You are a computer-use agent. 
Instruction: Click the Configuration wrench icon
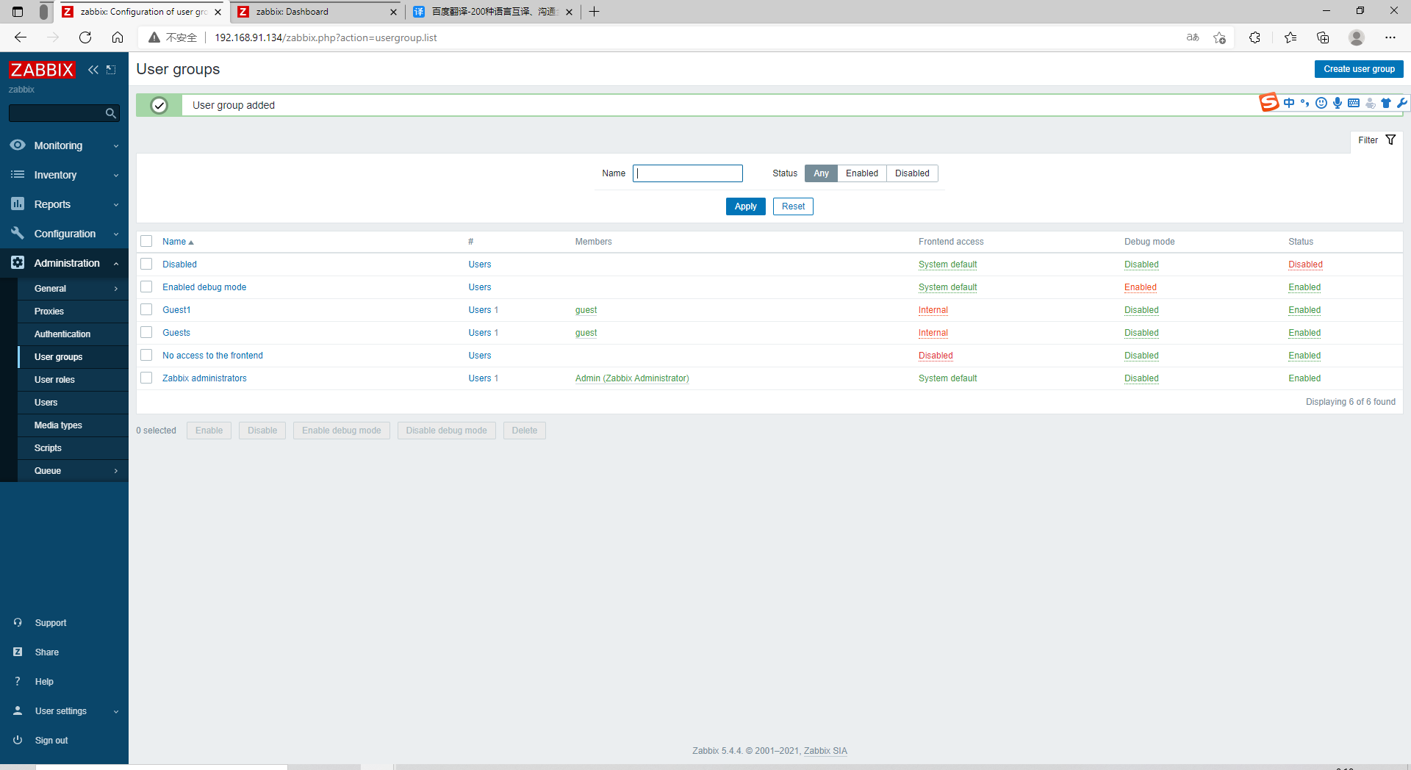[18, 233]
